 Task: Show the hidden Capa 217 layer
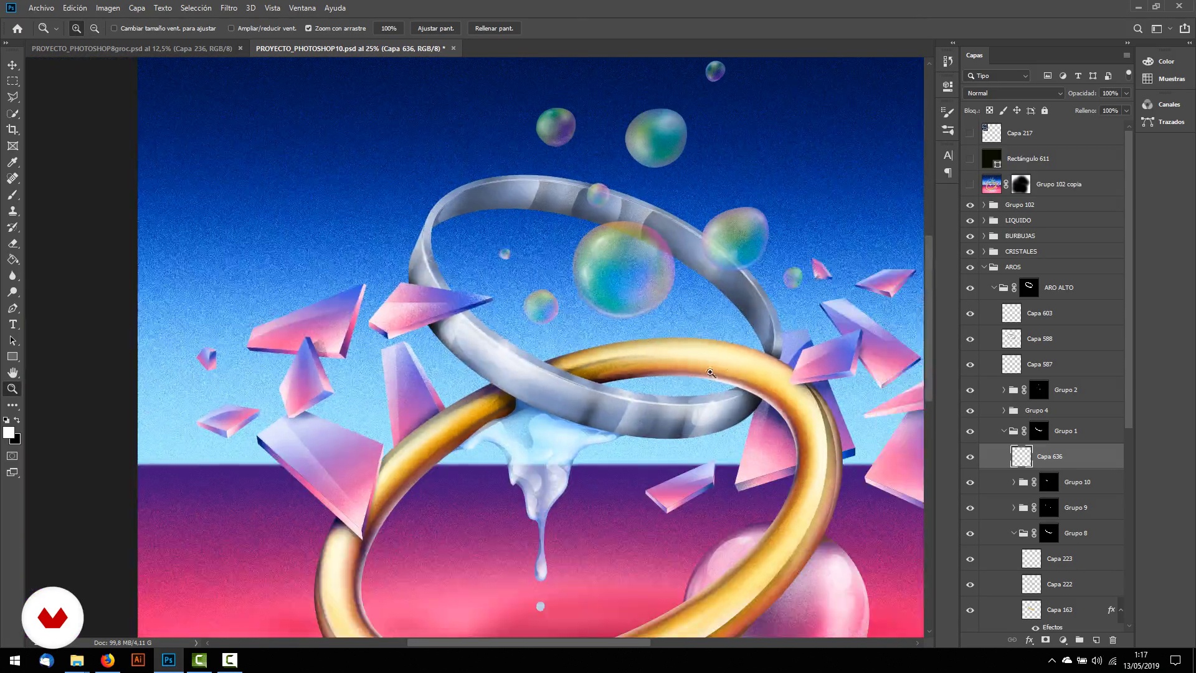970,133
